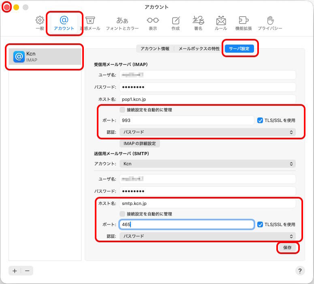Image resolution: width=314 pixels, height=284 pixels.
Task: Enable automatic connection settings for IMAP
Action: [122, 110]
